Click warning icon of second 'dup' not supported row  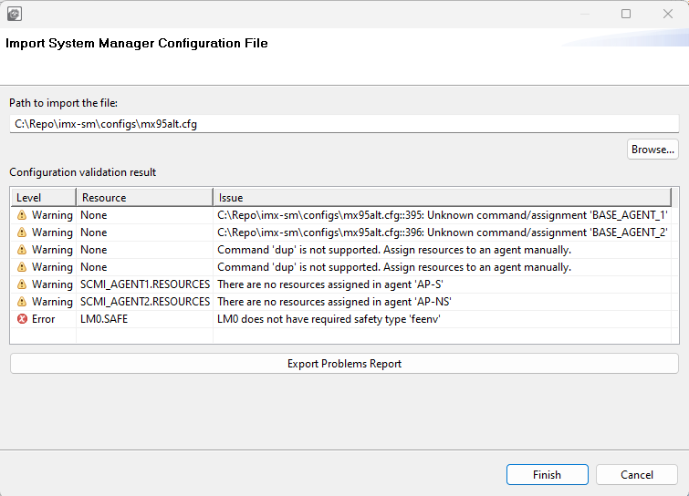(x=22, y=267)
